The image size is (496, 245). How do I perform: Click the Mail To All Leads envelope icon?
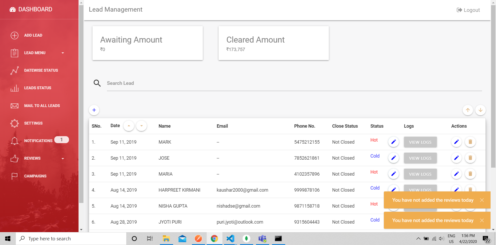[14, 106]
